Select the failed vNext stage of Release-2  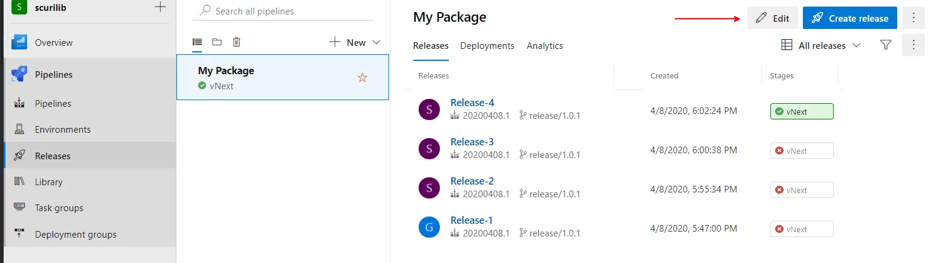pos(802,190)
